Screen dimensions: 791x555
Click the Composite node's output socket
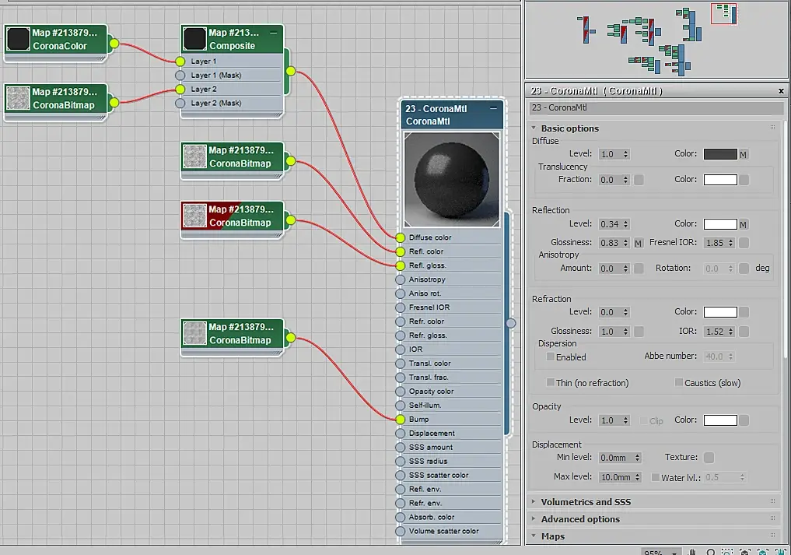point(291,71)
